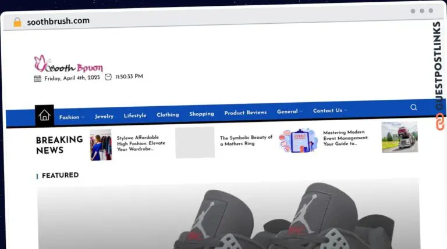
Task: Click the truck thumbnail in breaking news
Action: pyautogui.click(x=399, y=138)
